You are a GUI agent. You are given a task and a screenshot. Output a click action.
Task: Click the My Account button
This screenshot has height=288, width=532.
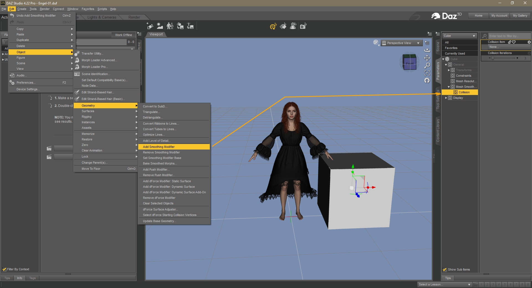499,16
